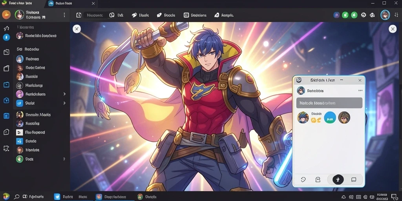Open the profile avatar at top right

(385, 15)
